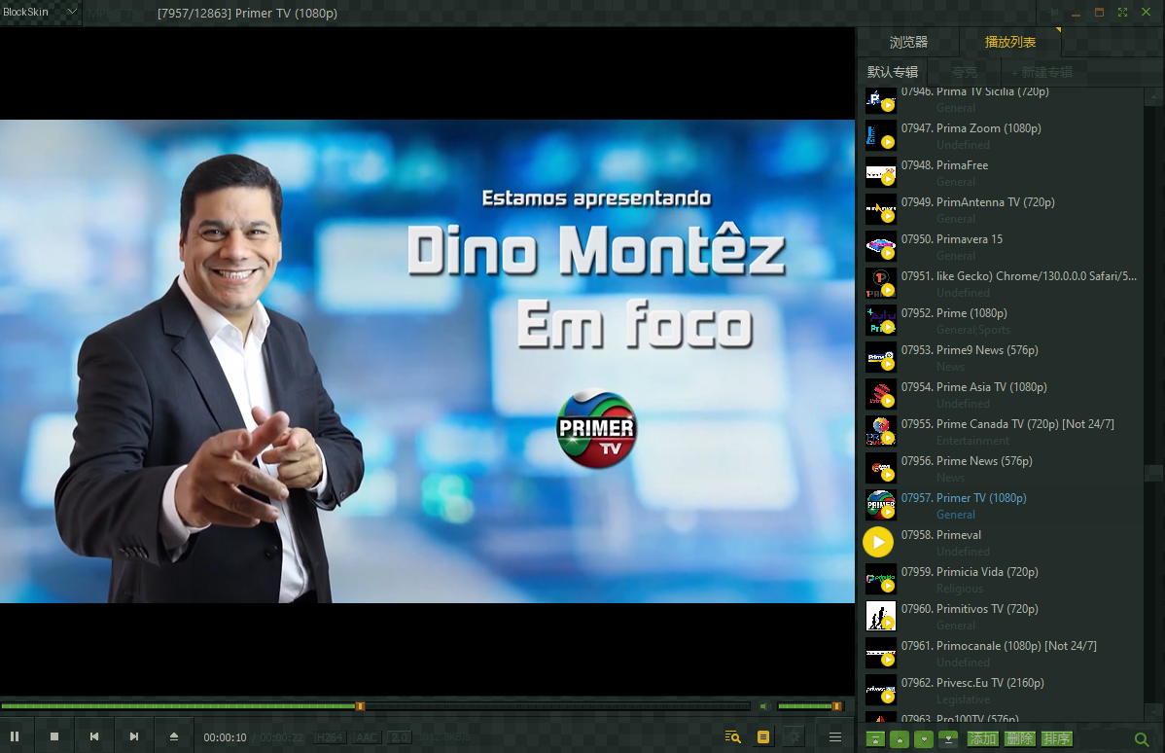
Task: Select 07948. PrimaFree playlist entry
Action: pyautogui.click(x=1003, y=172)
